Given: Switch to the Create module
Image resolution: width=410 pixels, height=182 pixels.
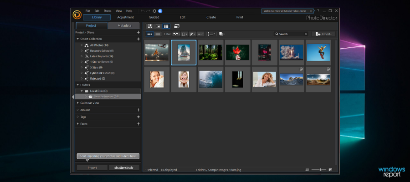Looking at the screenshot, I should 211,17.
